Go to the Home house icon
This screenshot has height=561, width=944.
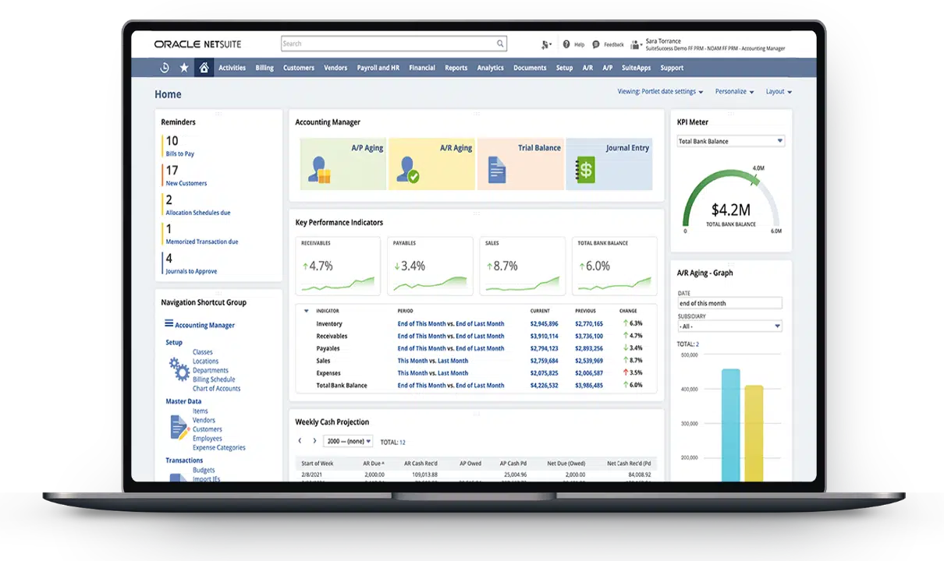[204, 68]
